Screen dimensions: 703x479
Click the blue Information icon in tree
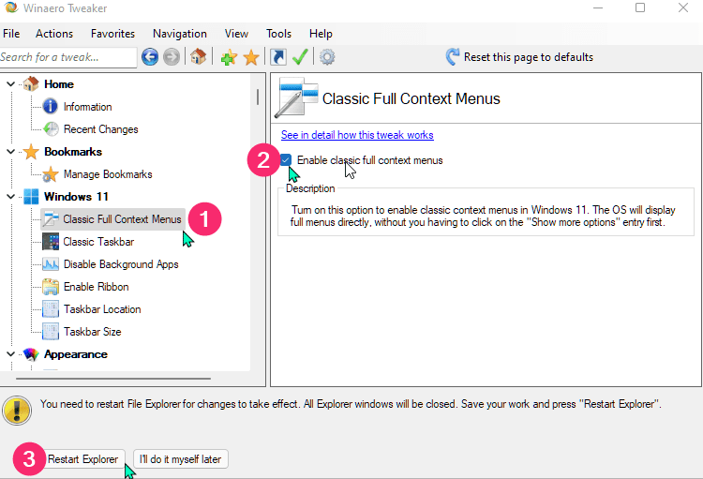[51, 106]
